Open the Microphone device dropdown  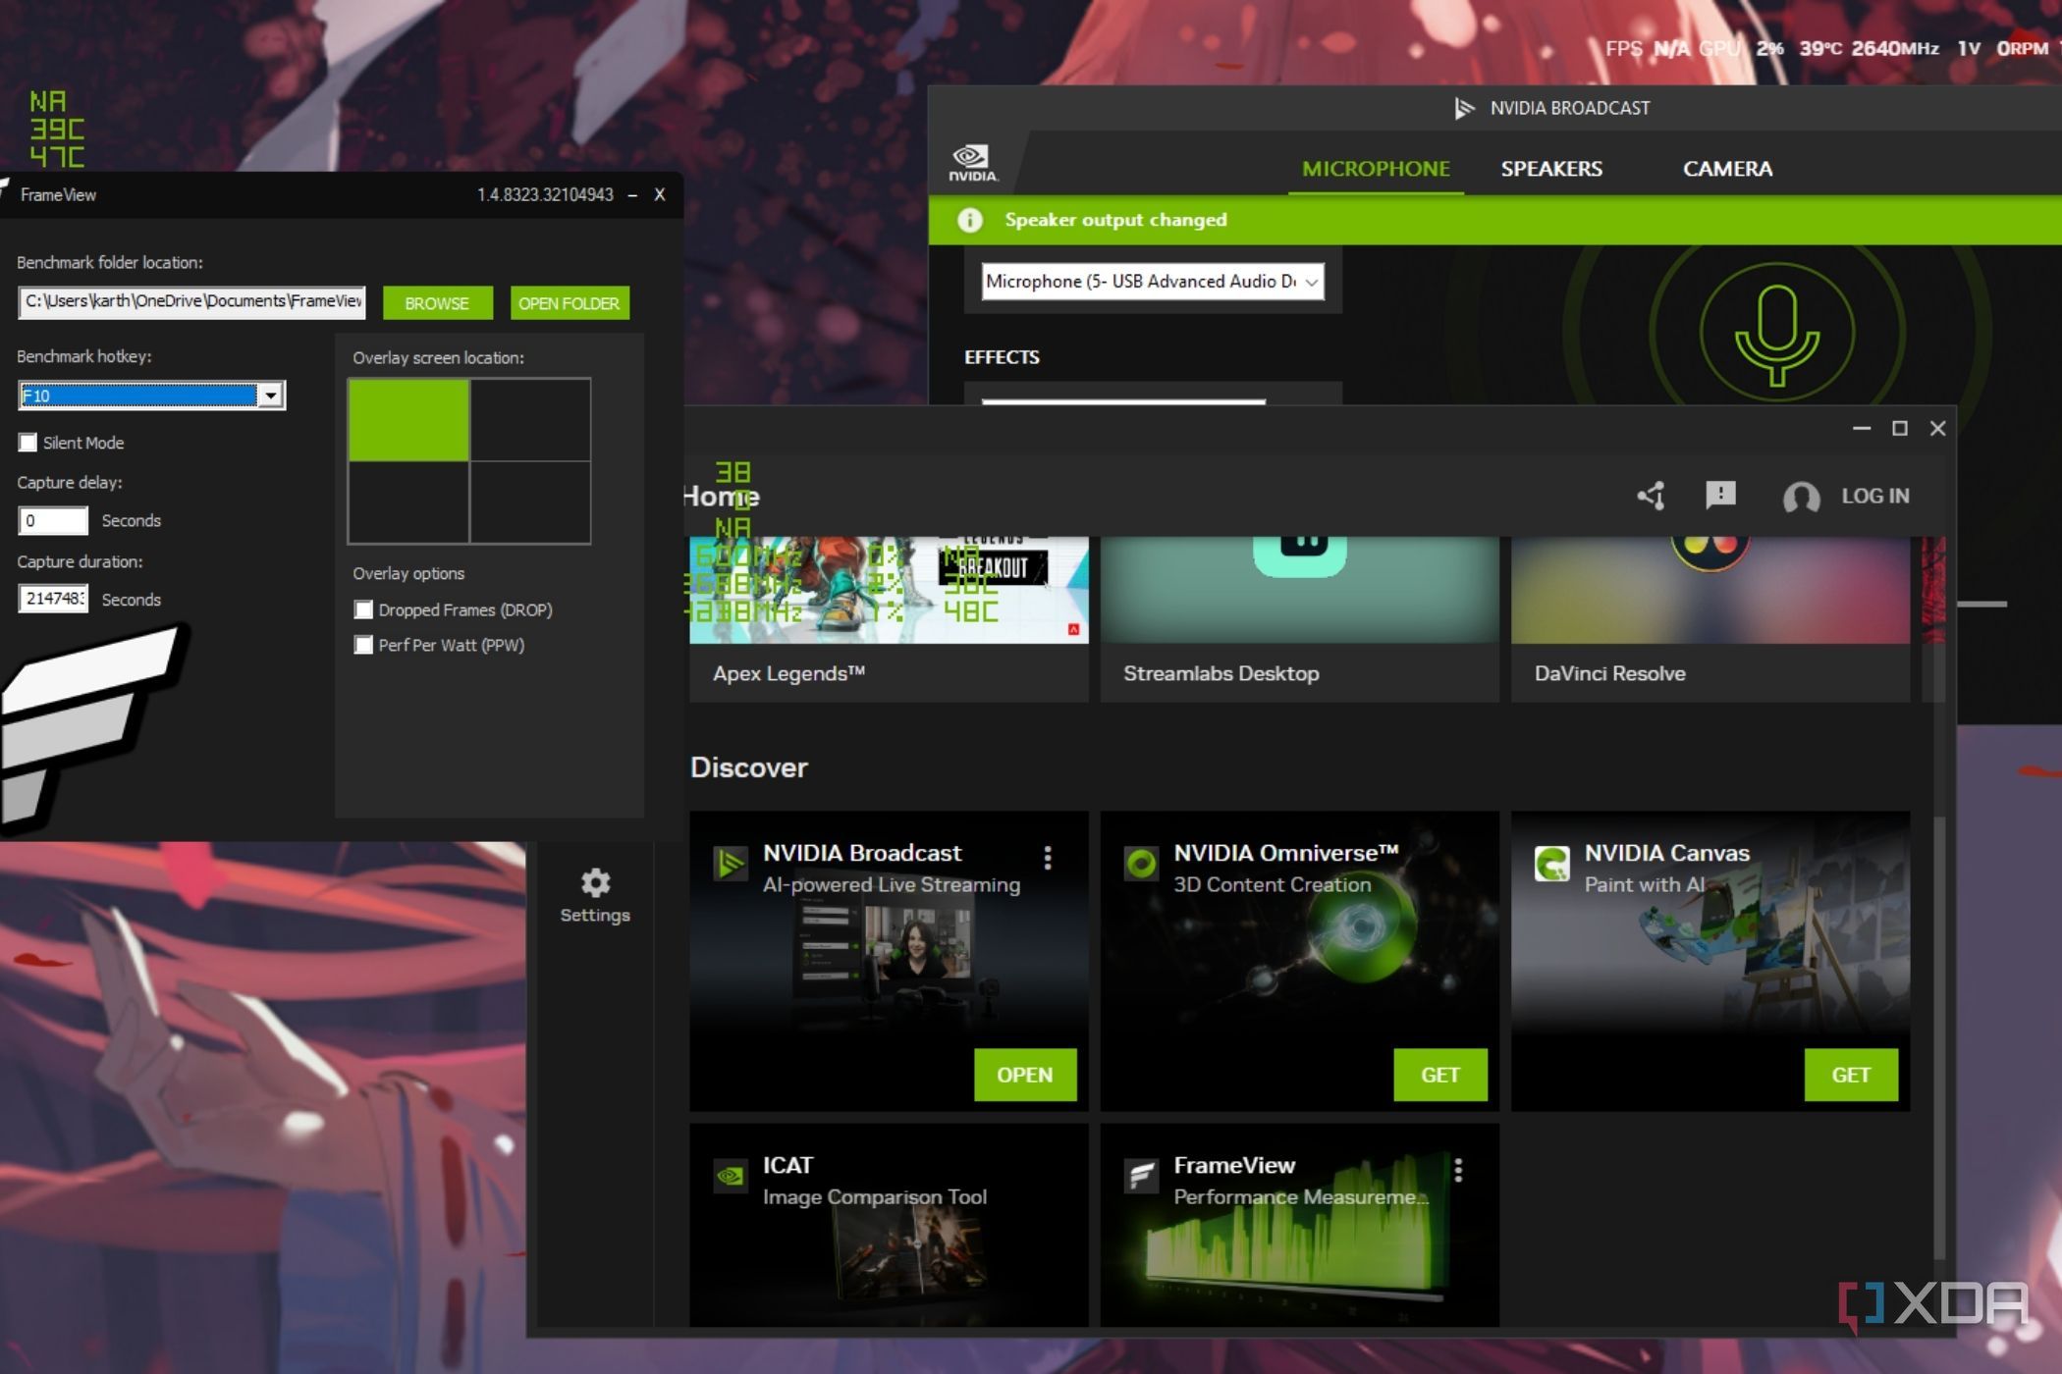[x=1153, y=282]
